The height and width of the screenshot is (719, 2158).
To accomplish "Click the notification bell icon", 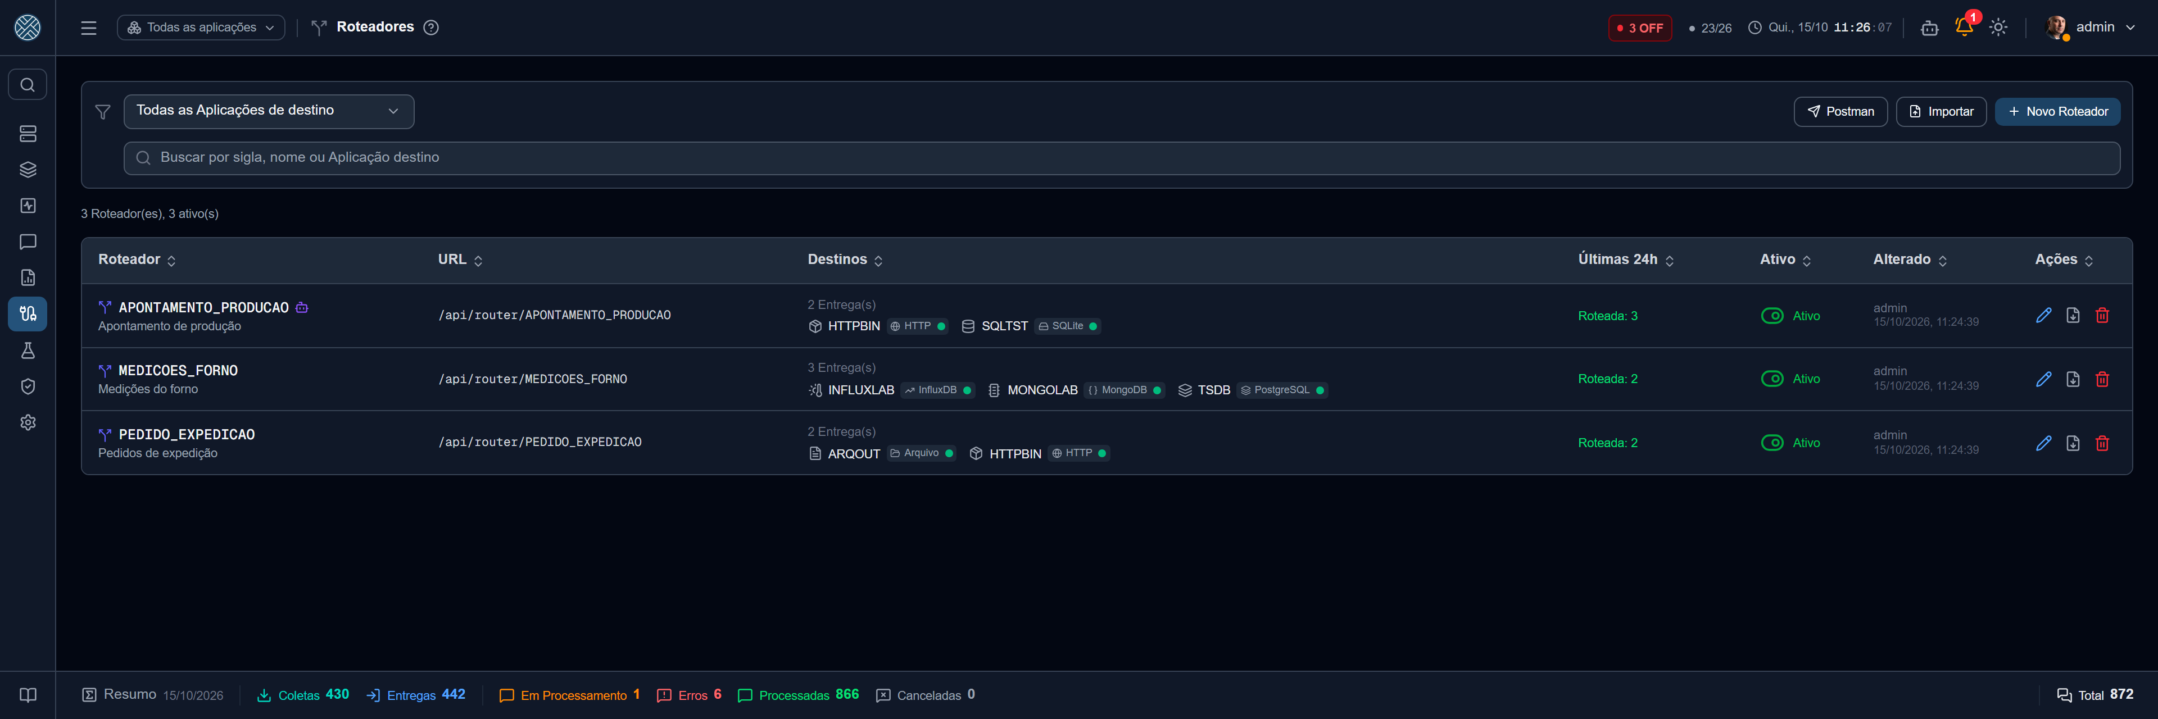I will click(x=1965, y=27).
